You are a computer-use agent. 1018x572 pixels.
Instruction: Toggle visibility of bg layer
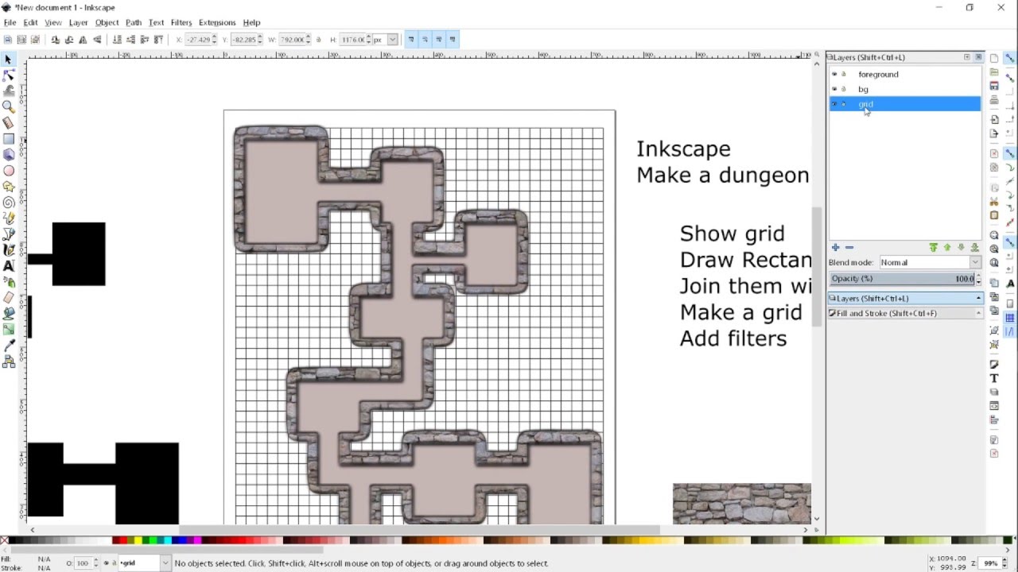pos(834,89)
